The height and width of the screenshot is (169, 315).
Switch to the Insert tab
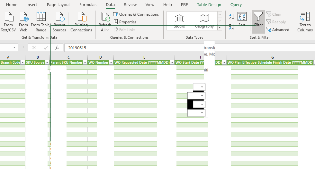[x=32, y=4]
